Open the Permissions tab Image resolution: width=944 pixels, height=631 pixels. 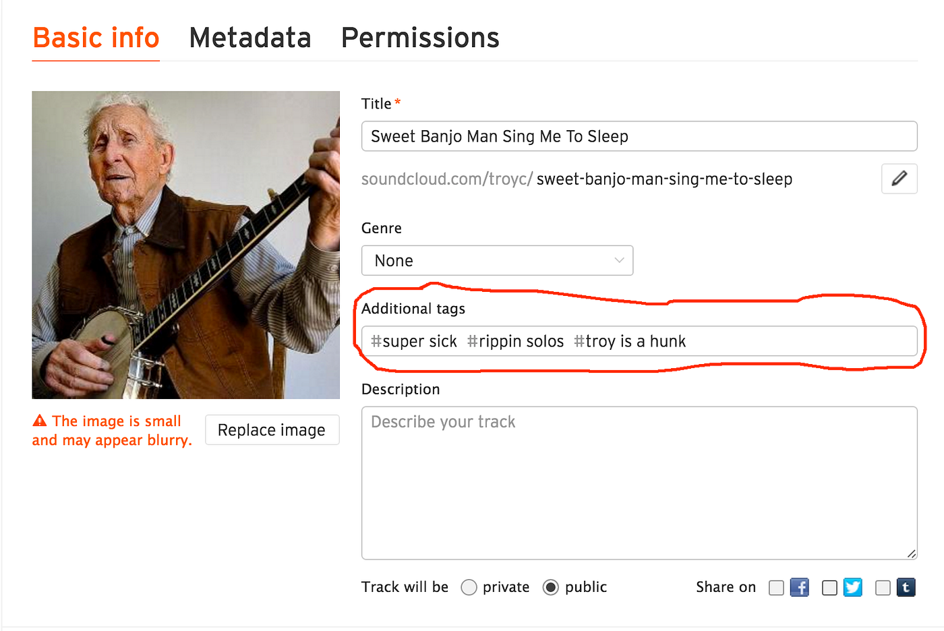420,38
